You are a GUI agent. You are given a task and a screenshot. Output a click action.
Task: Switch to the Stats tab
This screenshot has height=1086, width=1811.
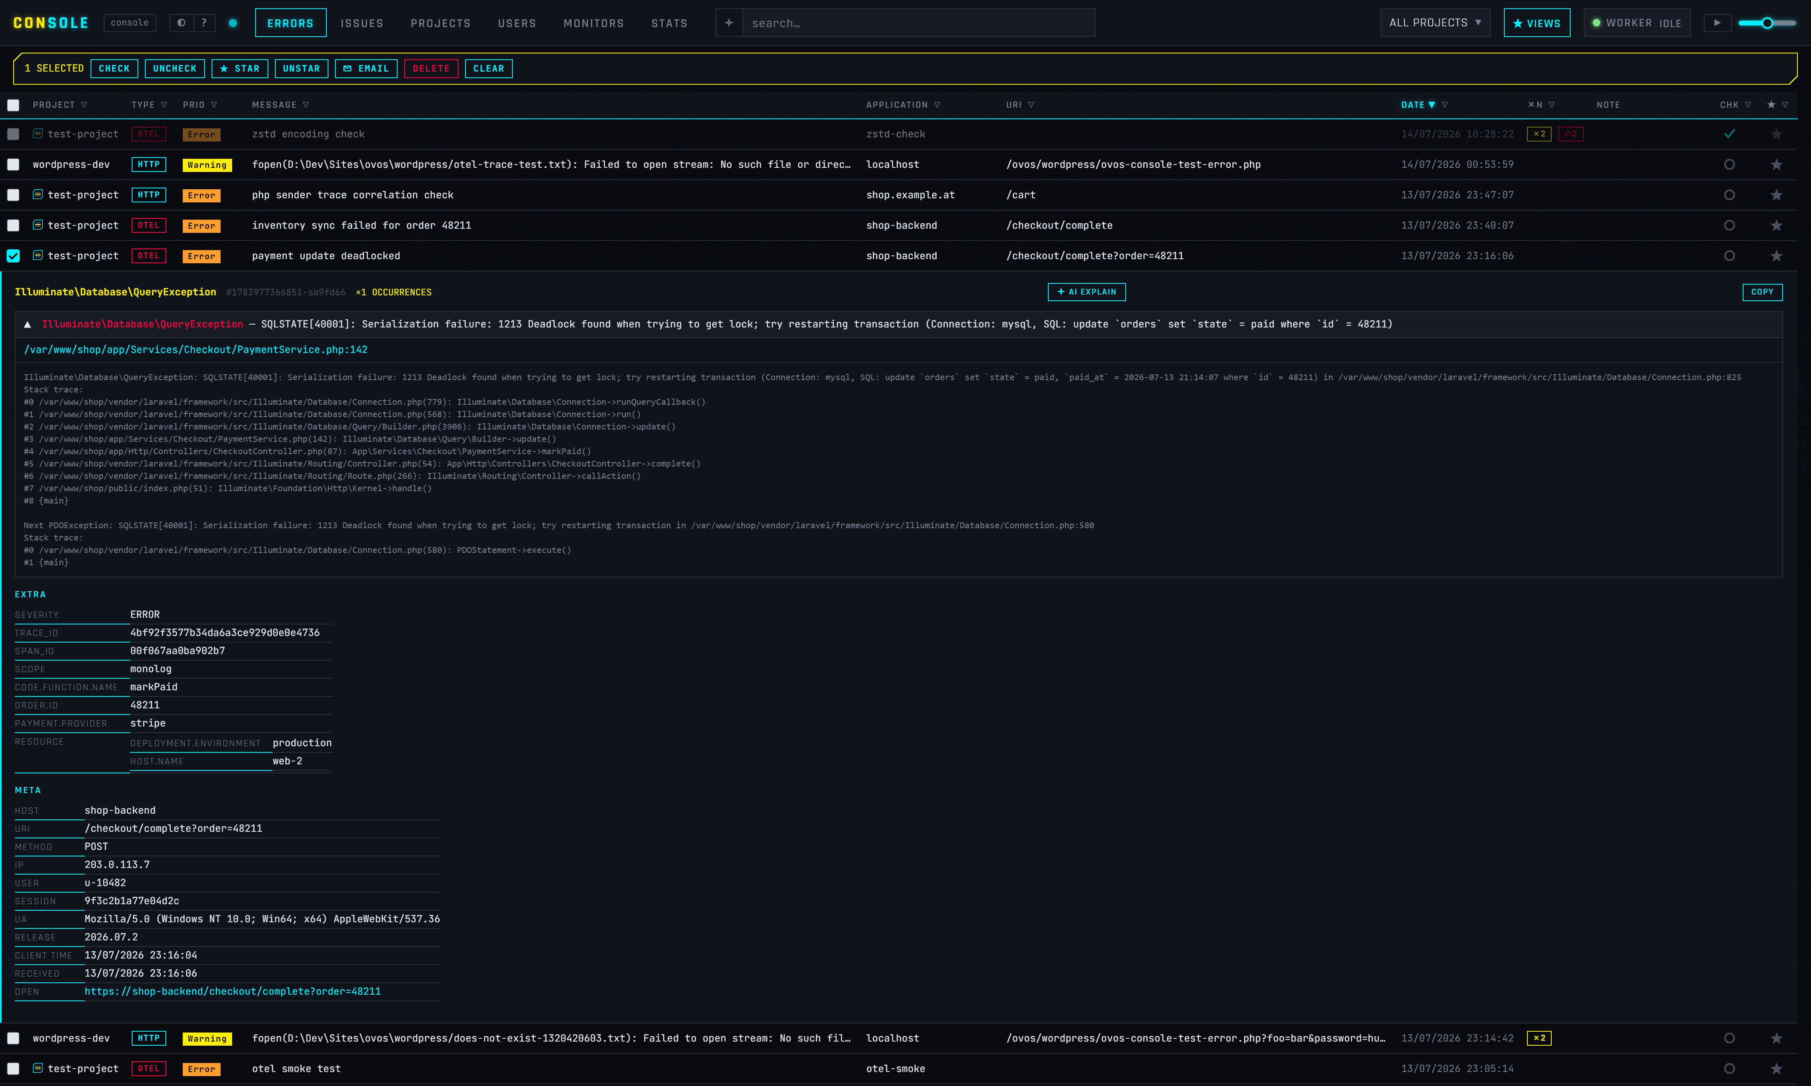pyautogui.click(x=670, y=23)
